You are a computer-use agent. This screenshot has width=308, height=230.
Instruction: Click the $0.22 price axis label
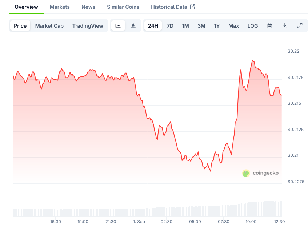tap(293, 51)
